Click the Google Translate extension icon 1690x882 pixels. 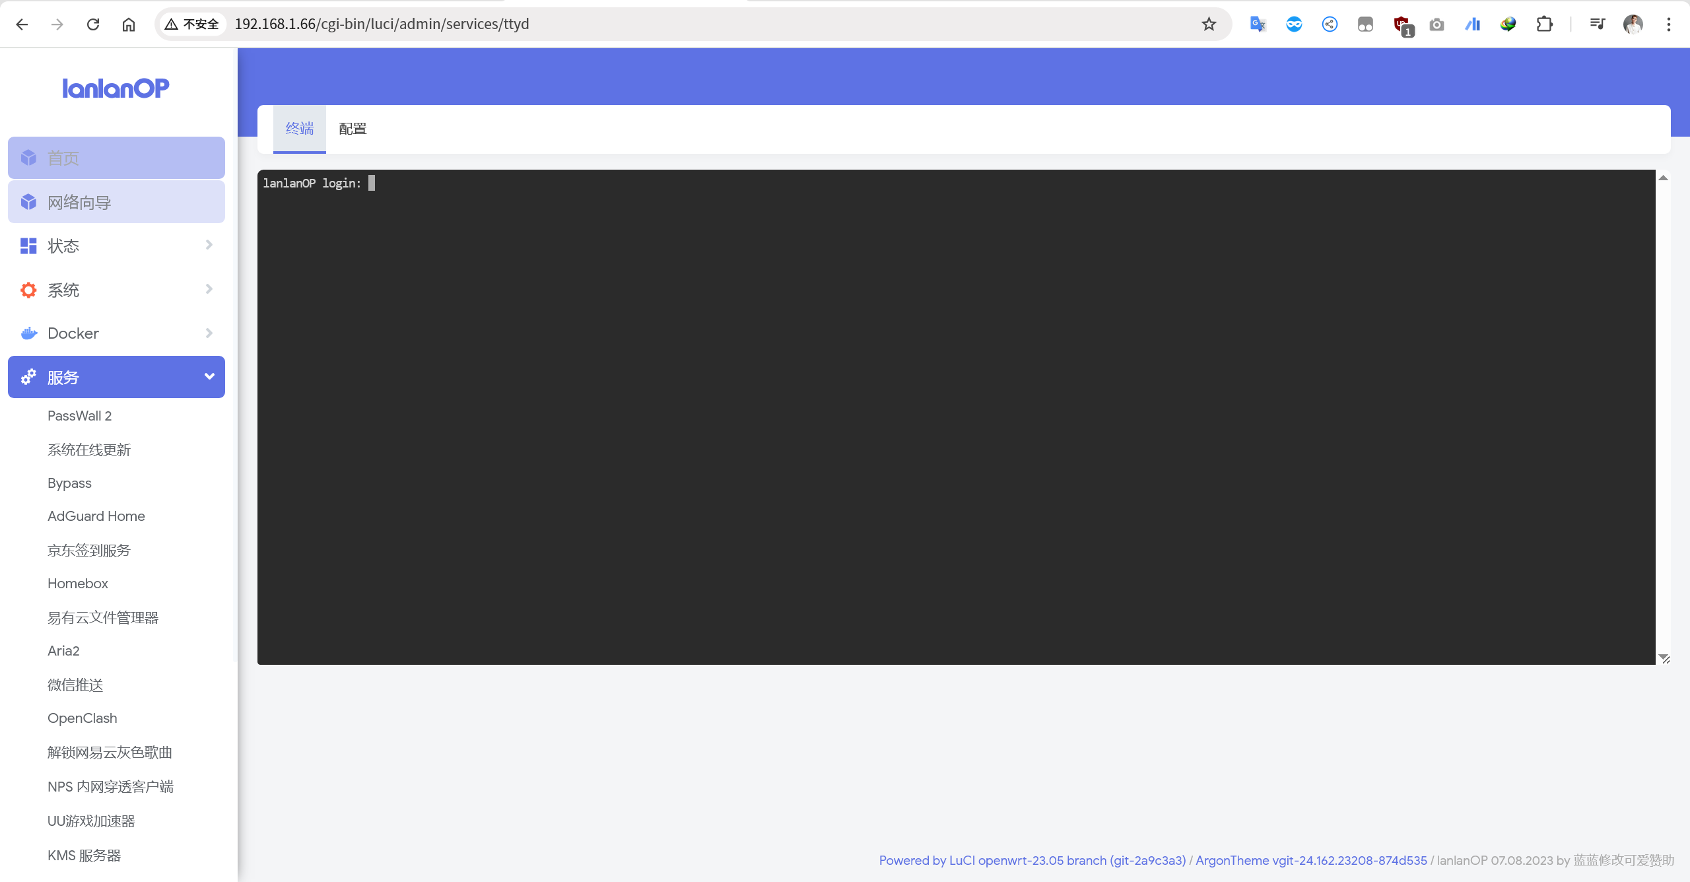[x=1258, y=24]
